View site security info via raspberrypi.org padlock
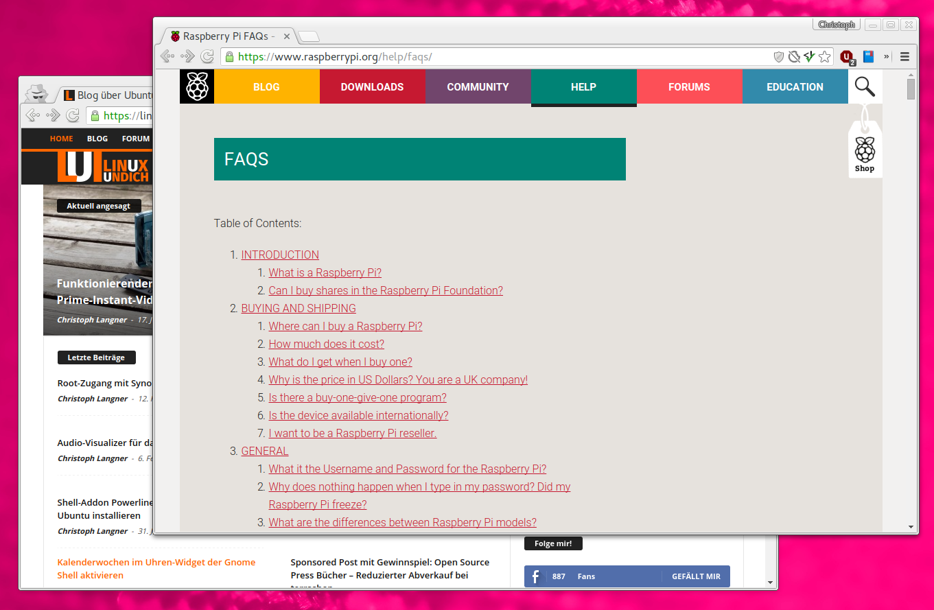Image resolution: width=934 pixels, height=610 pixels. coord(229,57)
